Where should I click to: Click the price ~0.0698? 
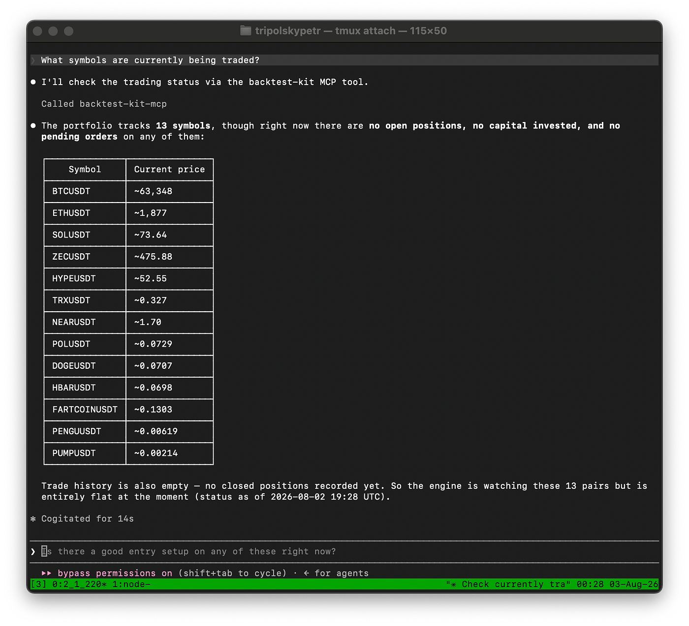pyautogui.click(x=153, y=388)
